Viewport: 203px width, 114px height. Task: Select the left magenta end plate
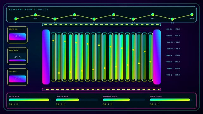46,57
